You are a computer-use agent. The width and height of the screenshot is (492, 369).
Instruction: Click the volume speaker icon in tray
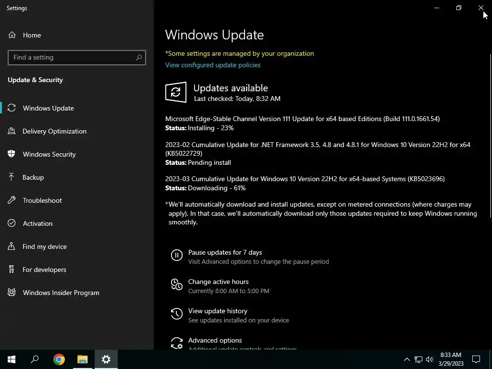[x=430, y=359]
